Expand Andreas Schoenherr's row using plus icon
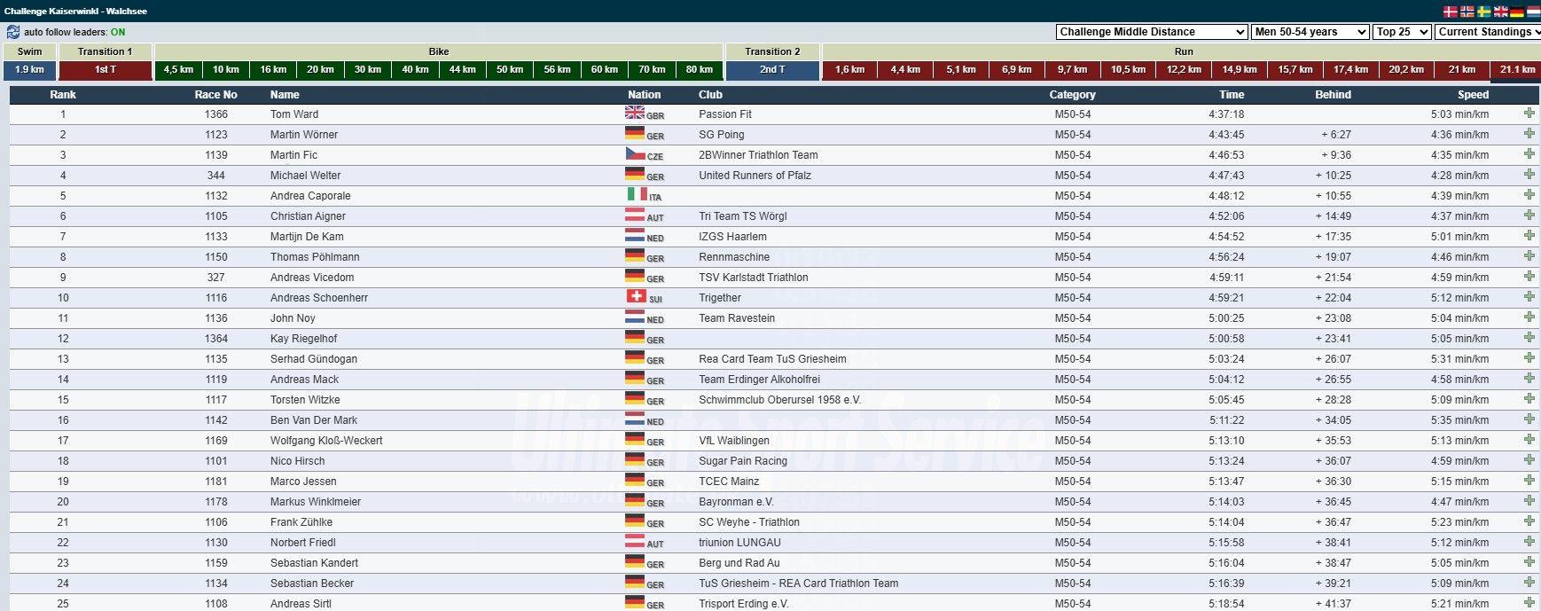The height and width of the screenshot is (611, 1541). pos(1529,297)
